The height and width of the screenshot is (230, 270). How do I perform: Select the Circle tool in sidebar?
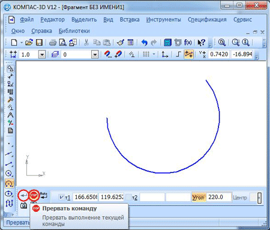(x=9, y=173)
